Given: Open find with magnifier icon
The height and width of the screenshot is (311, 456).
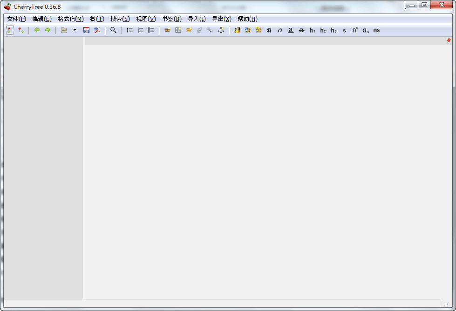Looking at the screenshot, I should point(113,30).
